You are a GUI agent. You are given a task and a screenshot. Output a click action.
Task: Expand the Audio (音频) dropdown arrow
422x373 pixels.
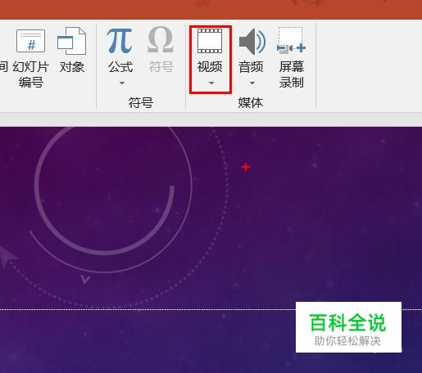(x=252, y=83)
